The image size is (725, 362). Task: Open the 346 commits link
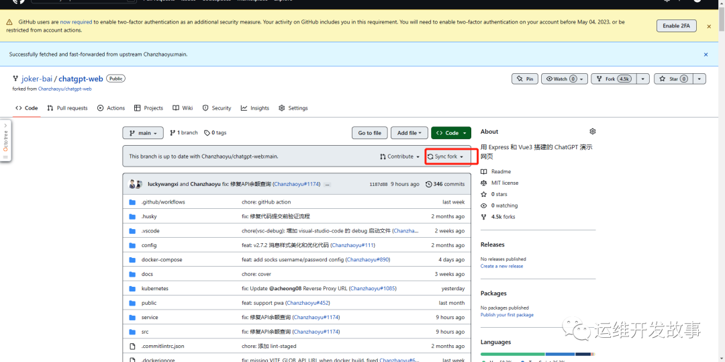[445, 184]
